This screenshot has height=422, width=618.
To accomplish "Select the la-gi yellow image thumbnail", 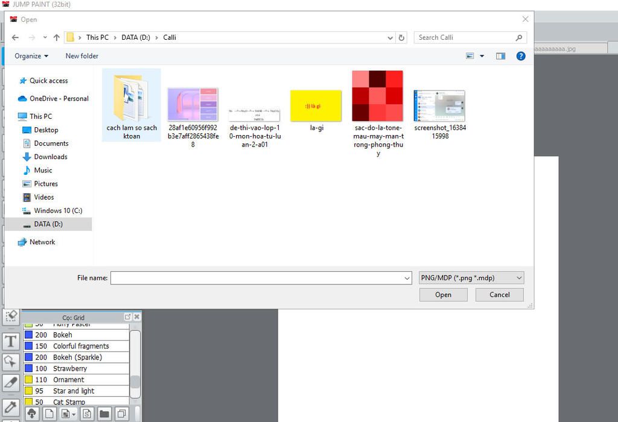I will pyautogui.click(x=316, y=106).
